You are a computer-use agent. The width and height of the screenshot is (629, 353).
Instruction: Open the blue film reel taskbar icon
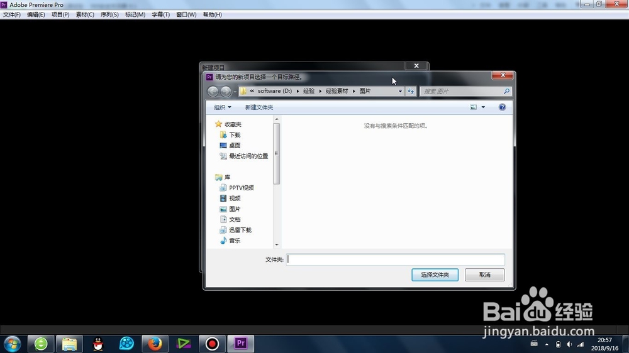[x=126, y=344]
